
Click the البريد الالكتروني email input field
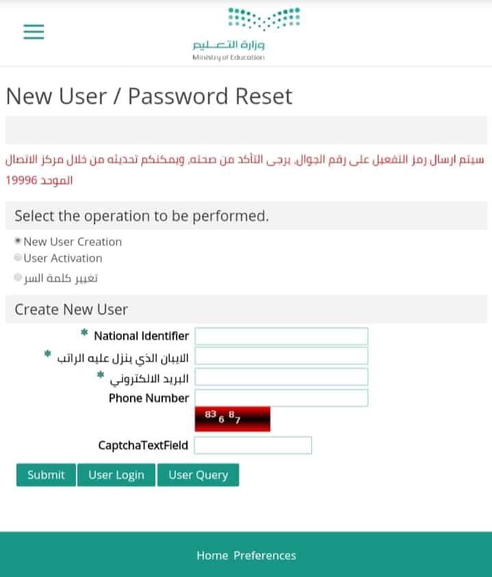coord(281,377)
